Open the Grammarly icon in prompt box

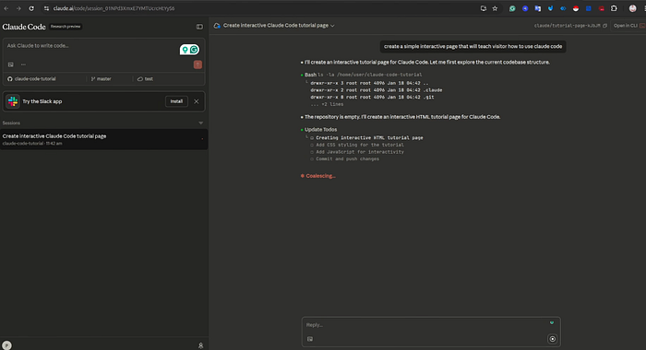point(194,50)
